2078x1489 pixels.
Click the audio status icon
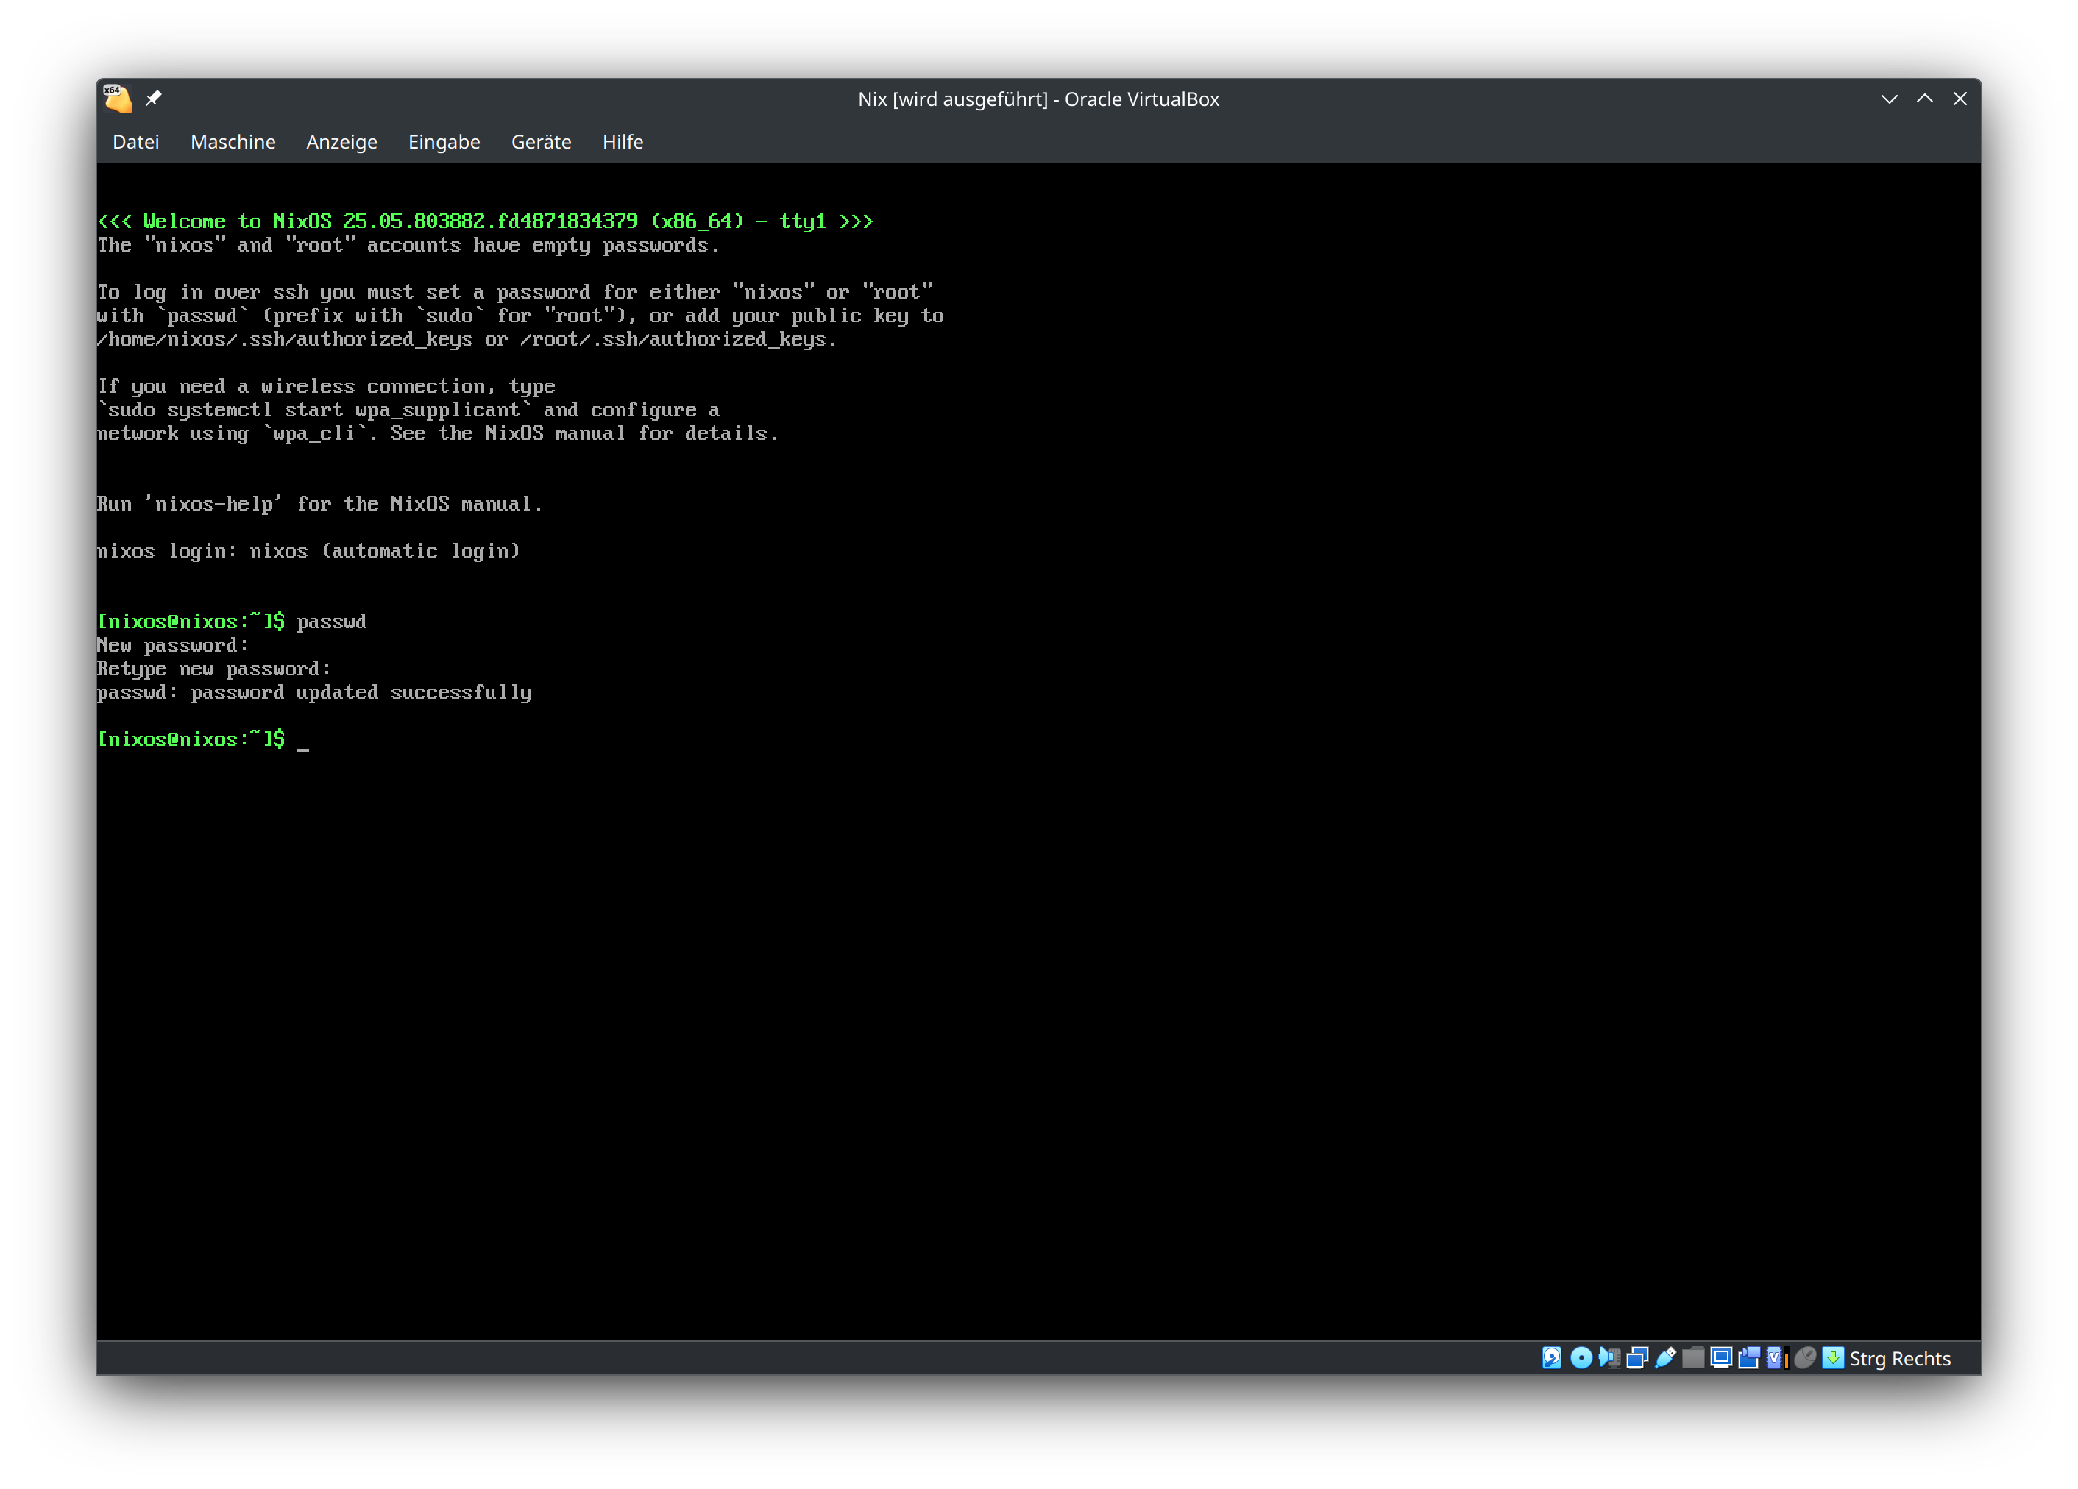1610,1358
